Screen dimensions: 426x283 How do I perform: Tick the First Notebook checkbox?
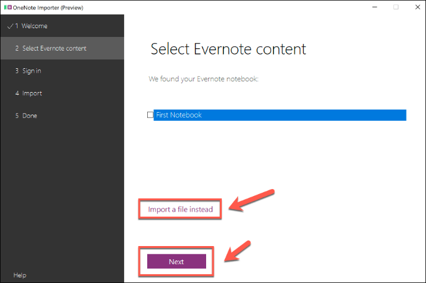[x=150, y=115]
